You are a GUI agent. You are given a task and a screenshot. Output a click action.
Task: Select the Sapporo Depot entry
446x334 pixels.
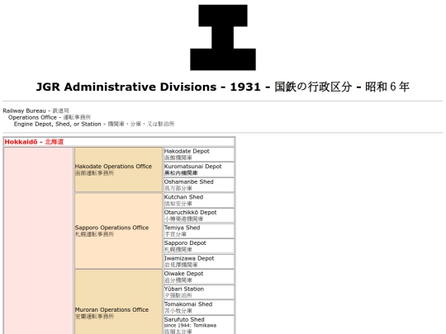[199, 247]
